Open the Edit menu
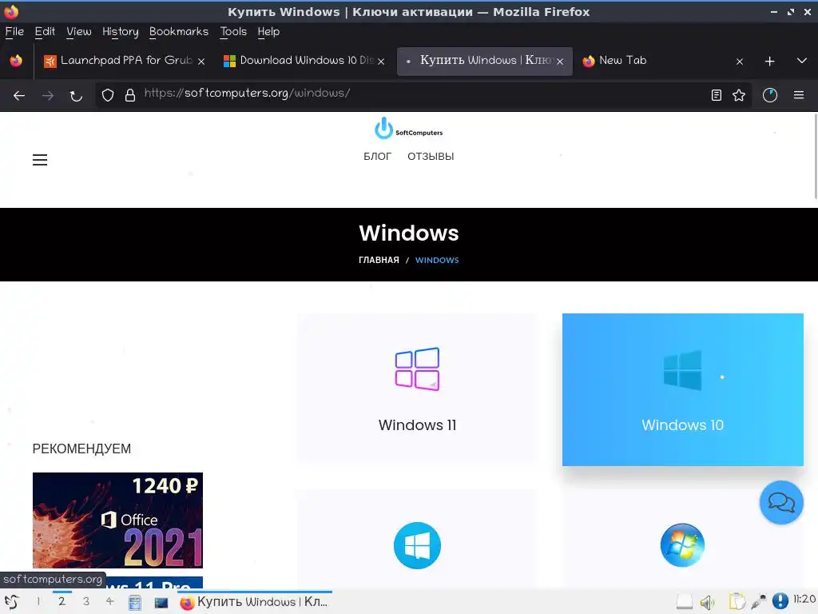The image size is (818, 614). click(x=45, y=32)
